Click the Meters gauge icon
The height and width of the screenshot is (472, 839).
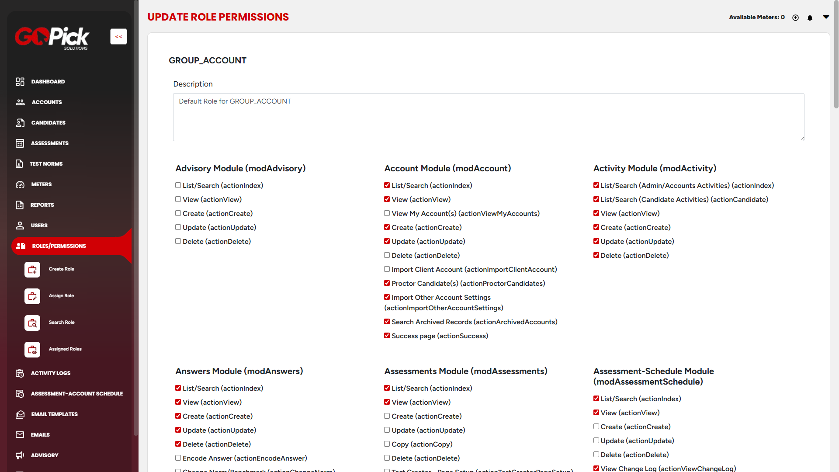pyautogui.click(x=20, y=184)
